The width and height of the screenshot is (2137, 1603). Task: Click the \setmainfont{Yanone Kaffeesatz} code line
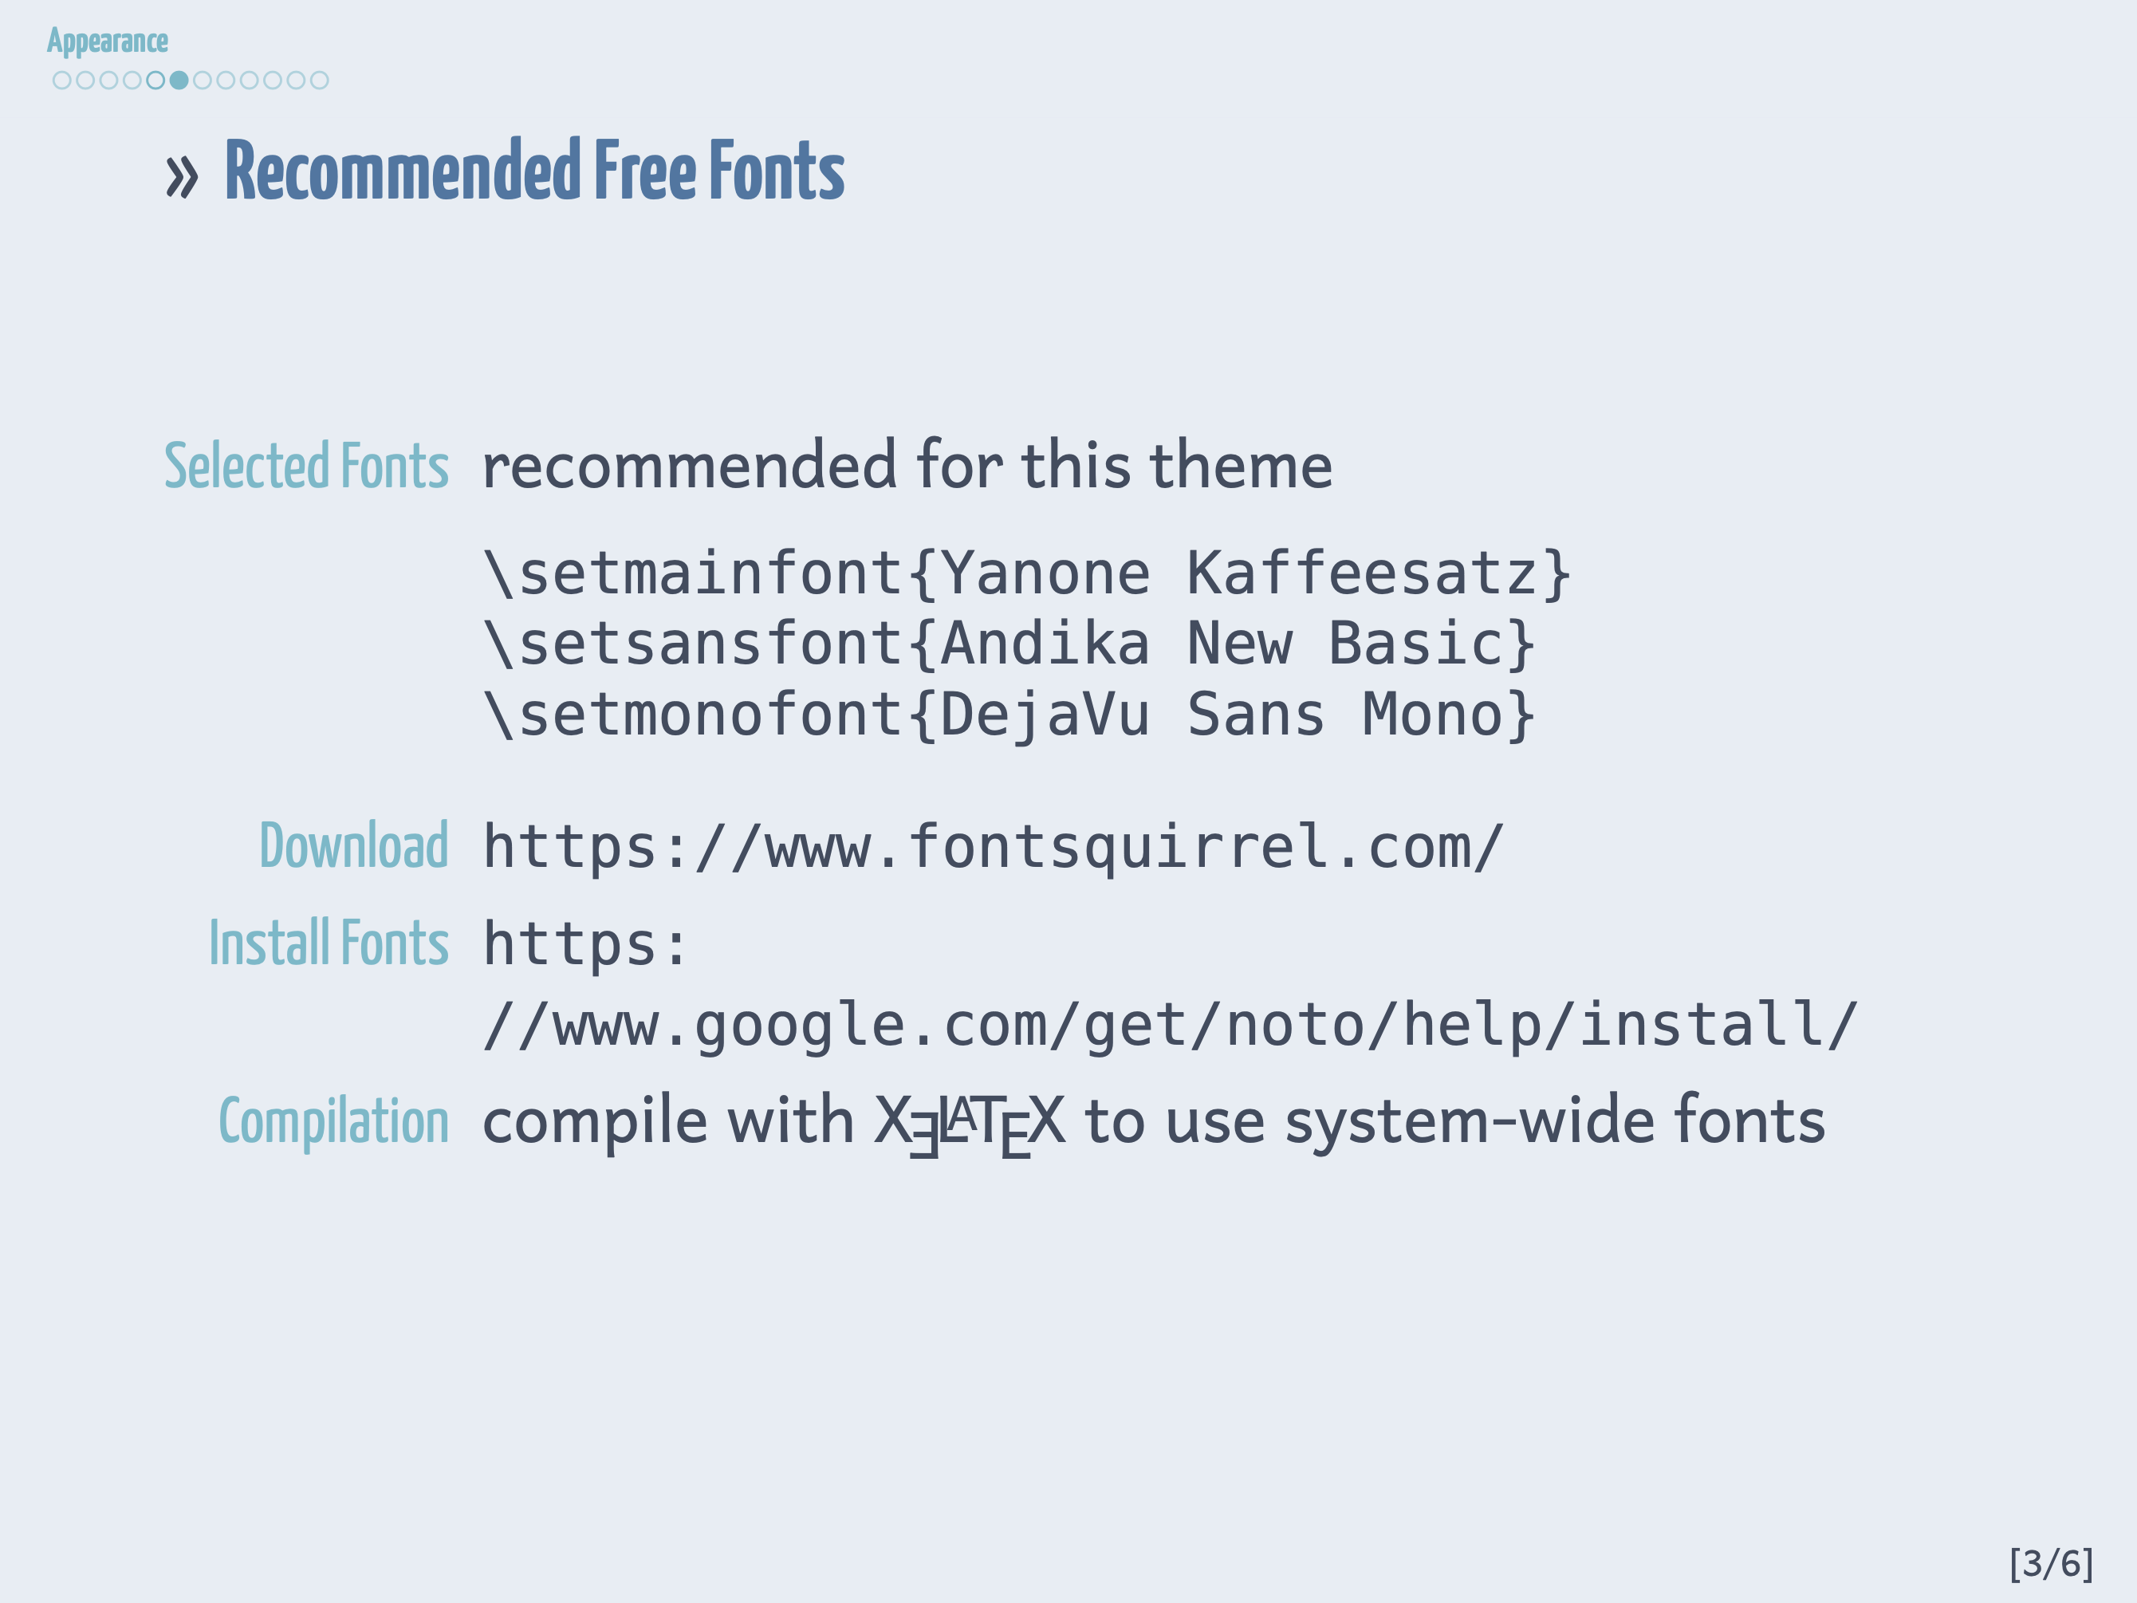(1027, 573)
